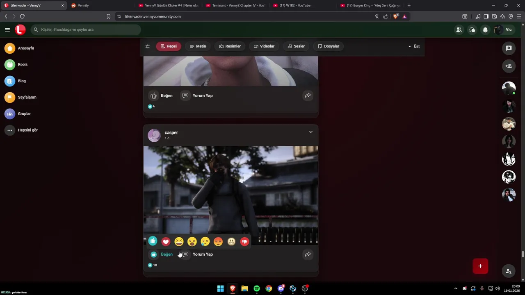Screen dimensions: 525x295
Task: Go to Anasayfa in the sidebar
Action: [x=20, y=48]
